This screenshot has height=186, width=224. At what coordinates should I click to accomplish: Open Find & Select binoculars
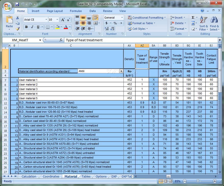pyautogui.click(x=214, y=23)
